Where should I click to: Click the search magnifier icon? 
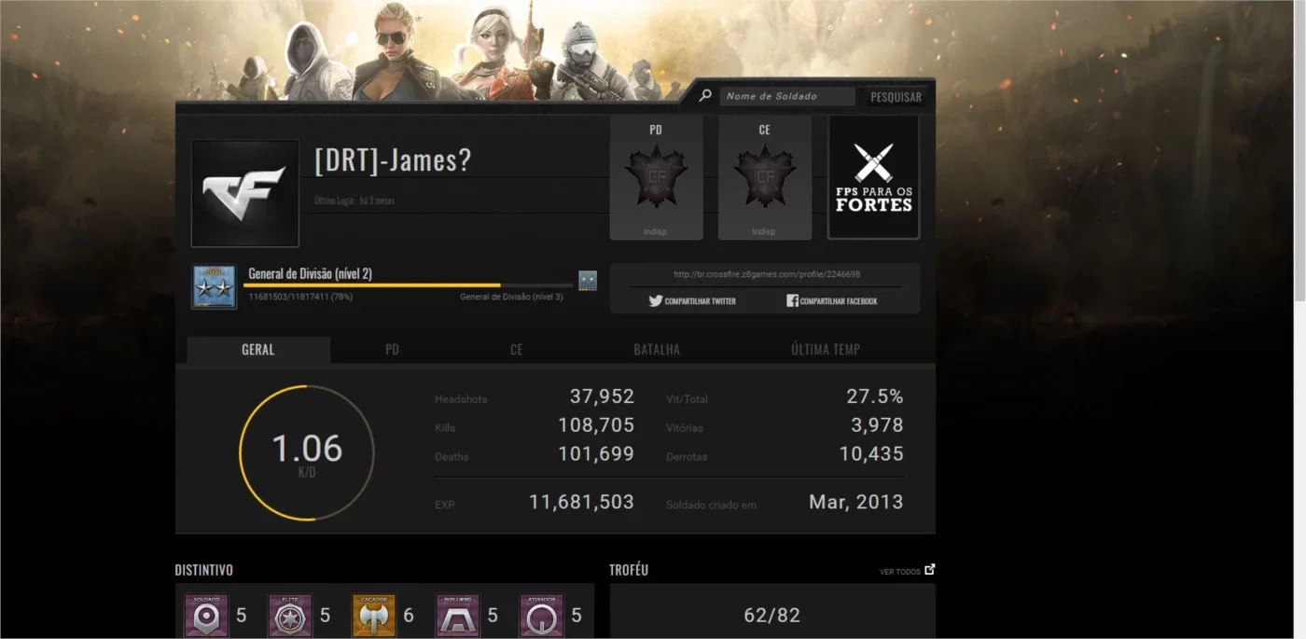click(x=705, y=96)
